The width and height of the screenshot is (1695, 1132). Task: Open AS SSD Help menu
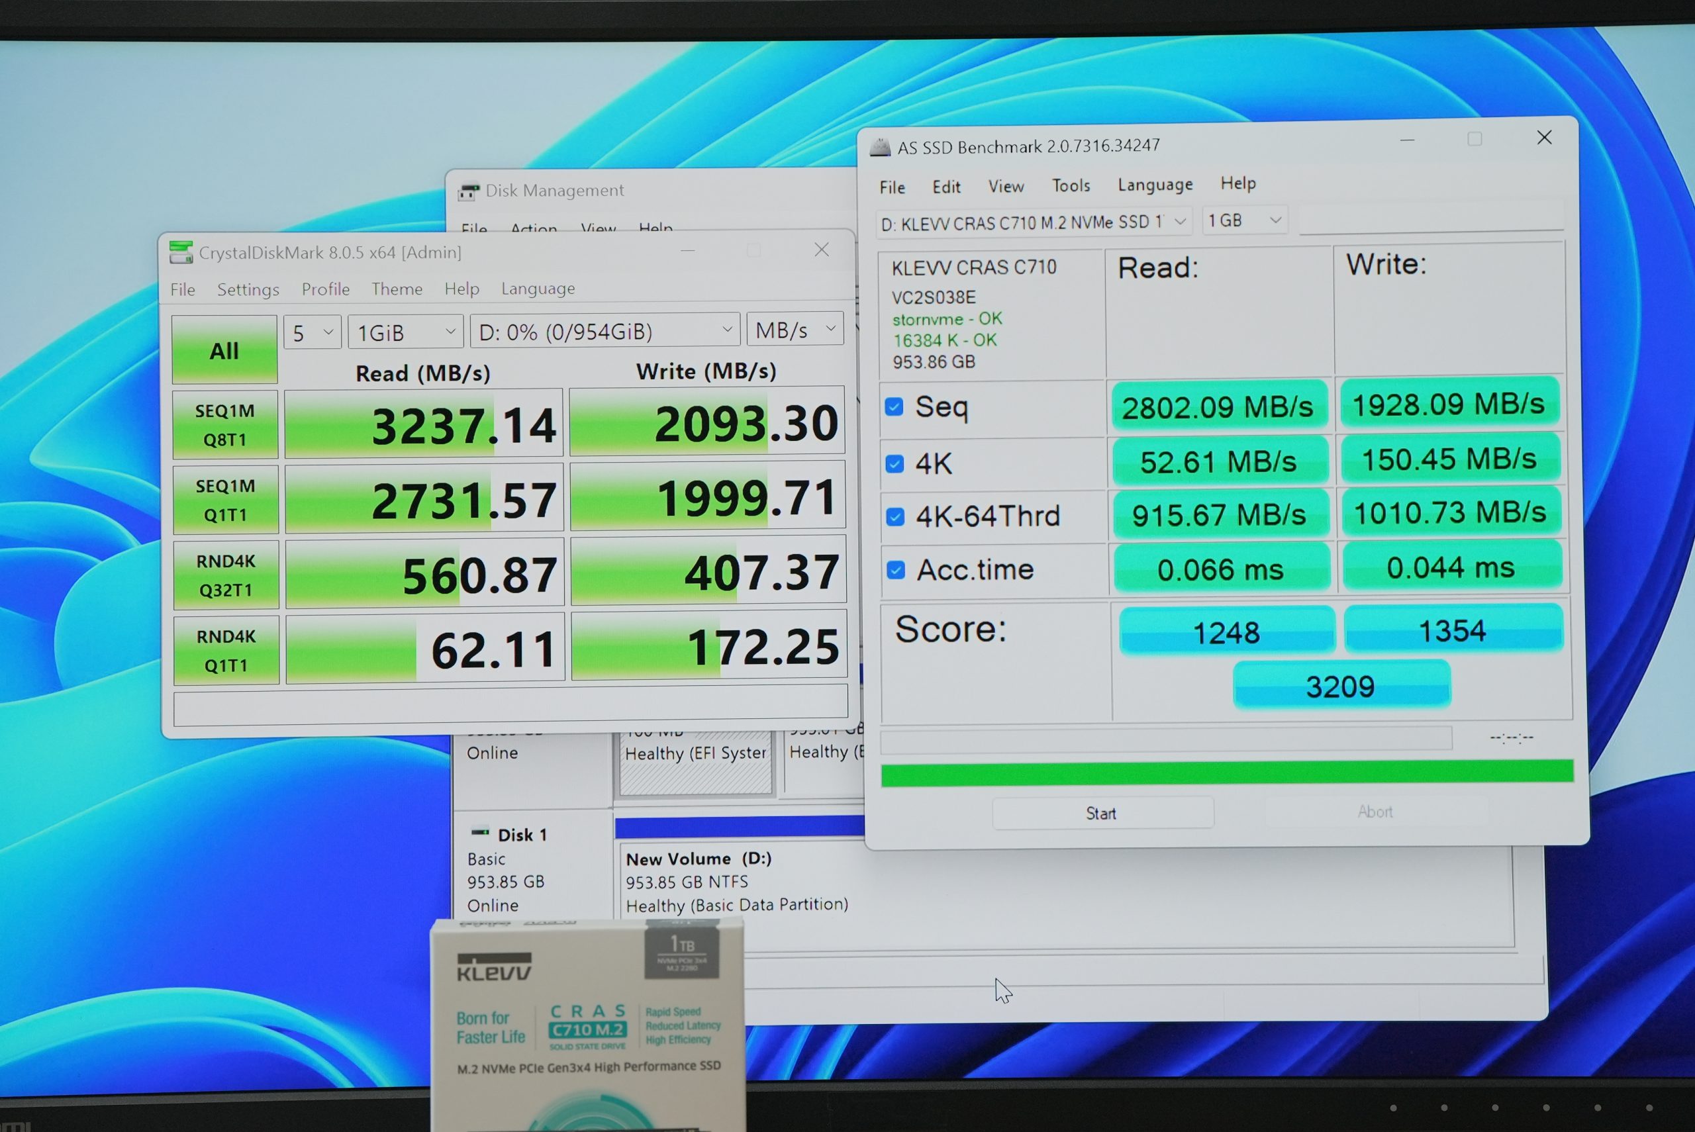coord(1238,183)
